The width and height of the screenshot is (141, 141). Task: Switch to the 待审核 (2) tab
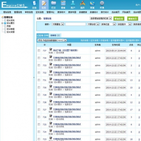[55, 35]
